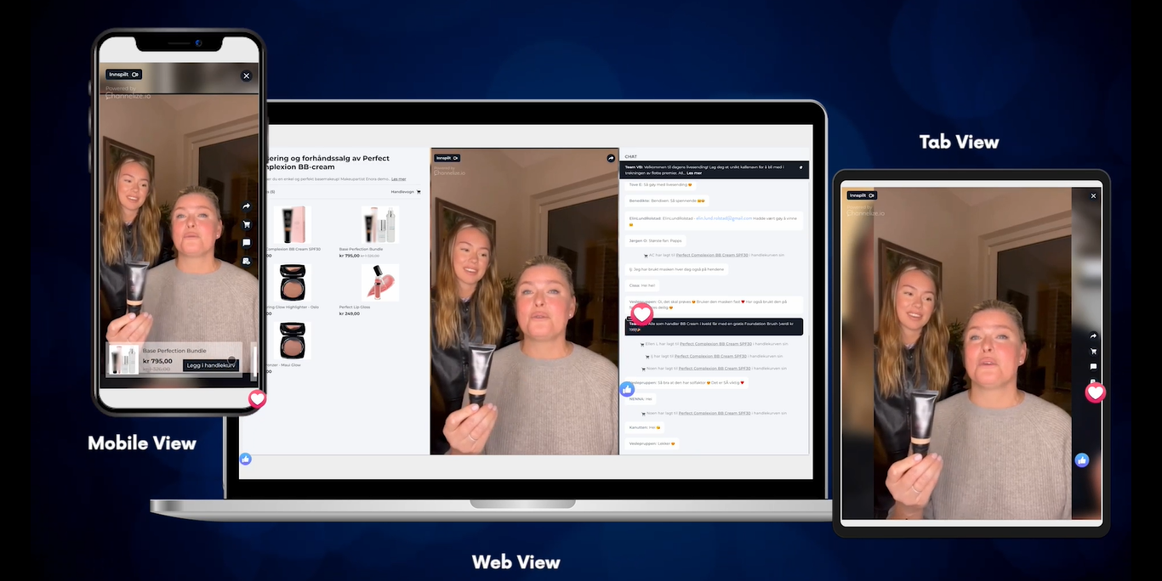The height and width of the screenshot is (581, 1162).
Task: Open the Handlevogn cart in web view
Action: 405,192
